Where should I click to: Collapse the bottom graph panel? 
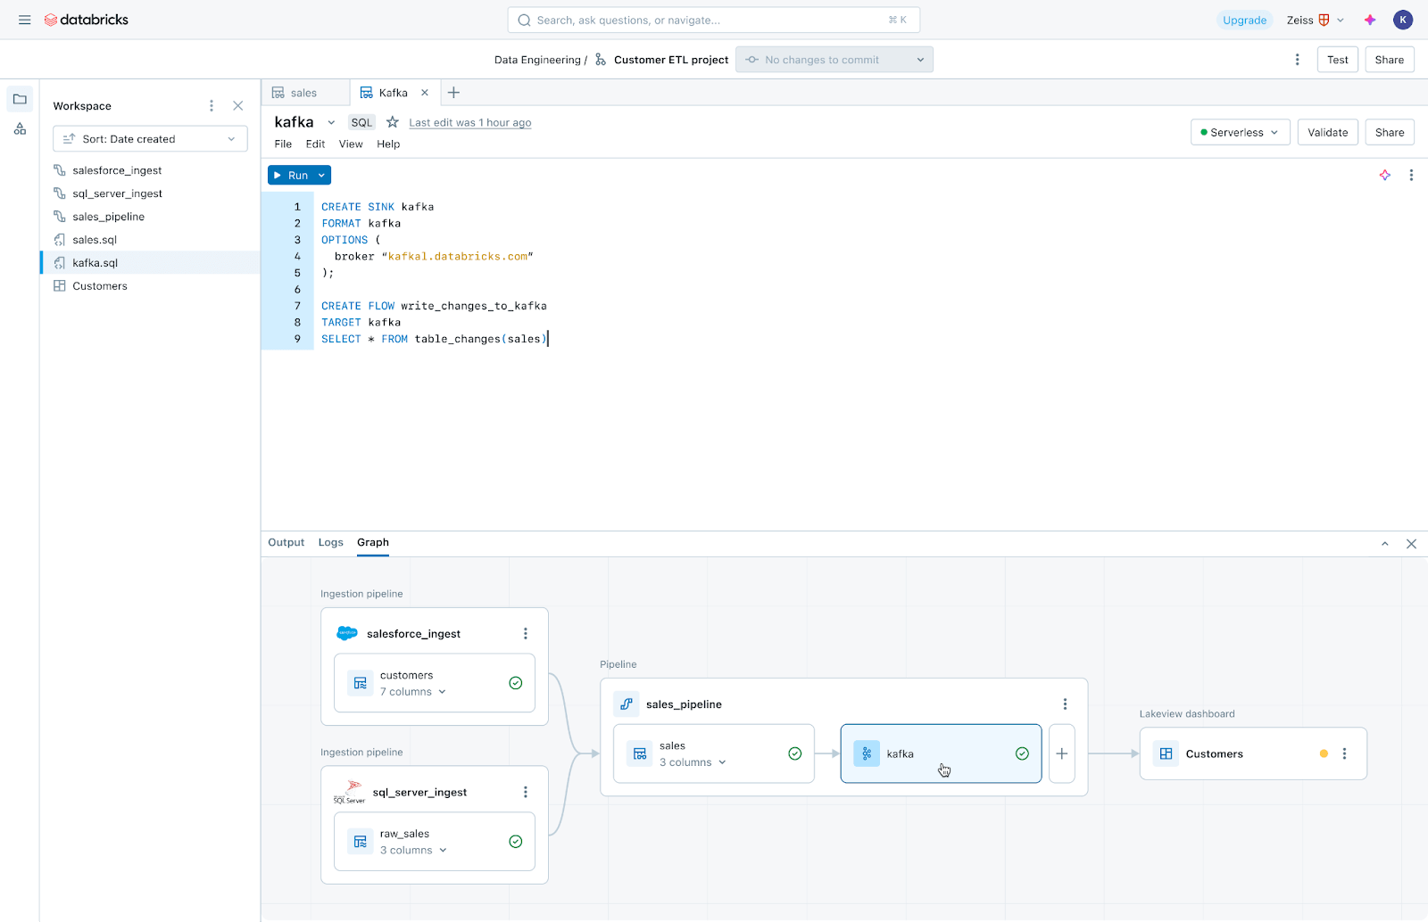point(1384,544)
